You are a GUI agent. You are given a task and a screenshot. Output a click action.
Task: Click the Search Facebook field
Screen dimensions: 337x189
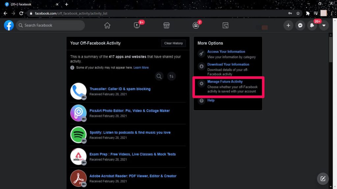49,25
